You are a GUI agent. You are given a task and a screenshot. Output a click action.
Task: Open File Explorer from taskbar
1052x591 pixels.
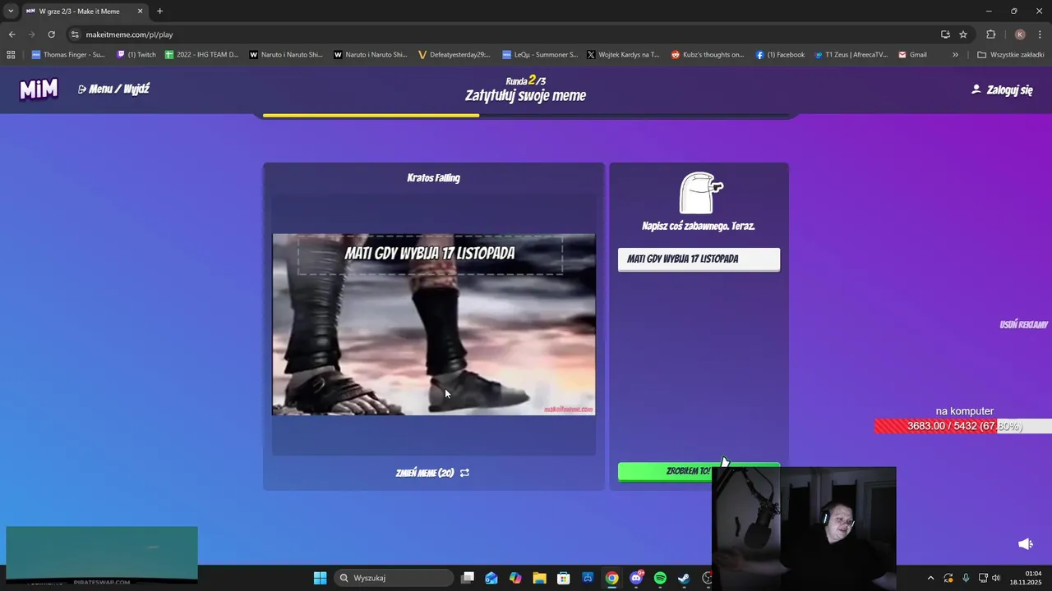point(539,578)
